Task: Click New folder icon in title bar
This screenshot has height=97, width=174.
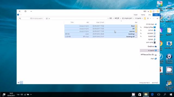Action: pos(151,11)
